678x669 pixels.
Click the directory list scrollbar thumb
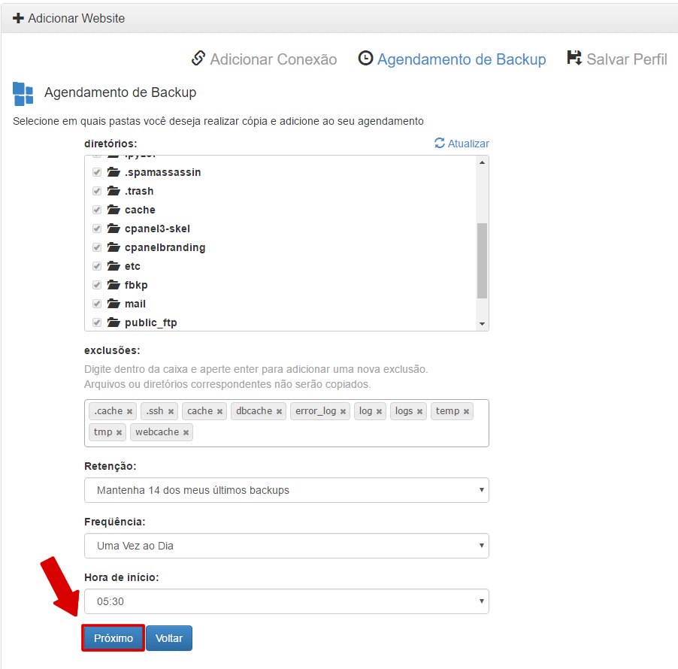point(482,261)
